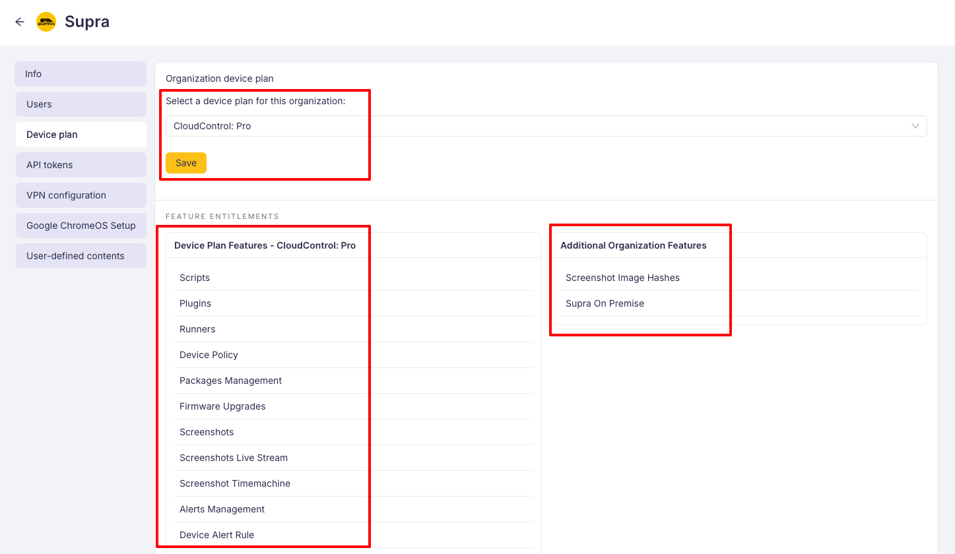955x554 pixels.
Task: Click the Firmware Upgrades entry
Action: tap(222, 406)
